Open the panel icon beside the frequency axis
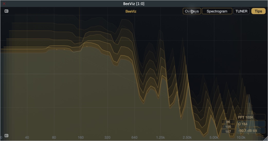Screen dimensions: 268x141 tap(6, 136)
